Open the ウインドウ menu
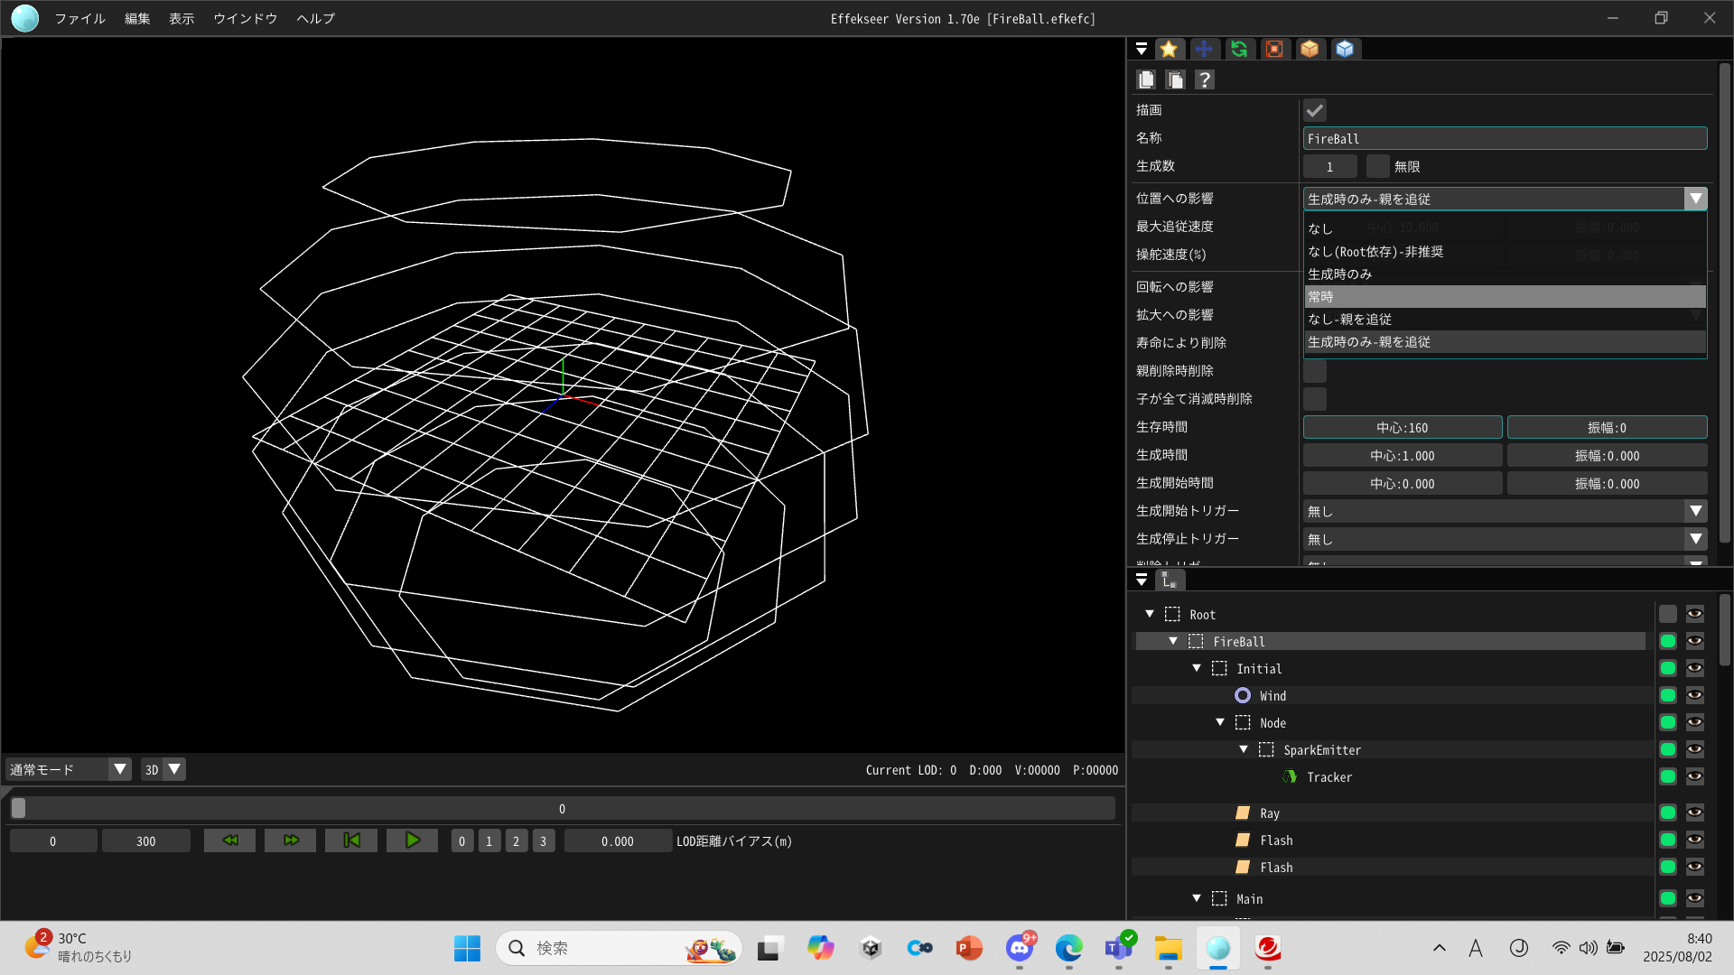Screen dimensions: 1734x975 pos(245,18)
